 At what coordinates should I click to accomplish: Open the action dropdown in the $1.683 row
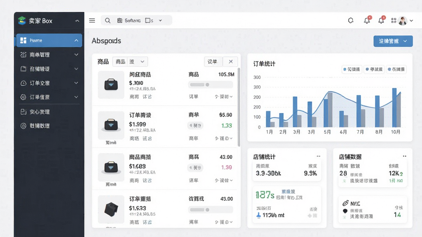(224, 180)
